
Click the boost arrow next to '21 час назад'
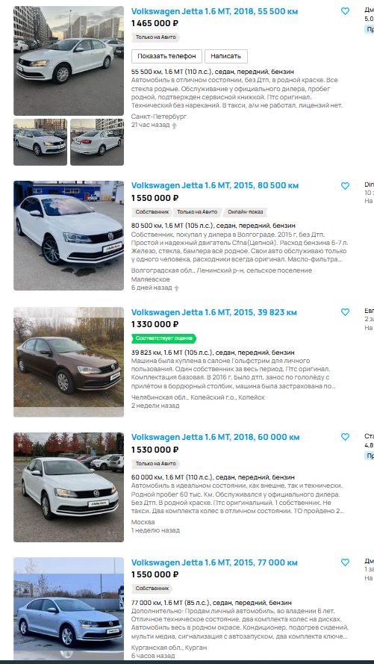174,125
